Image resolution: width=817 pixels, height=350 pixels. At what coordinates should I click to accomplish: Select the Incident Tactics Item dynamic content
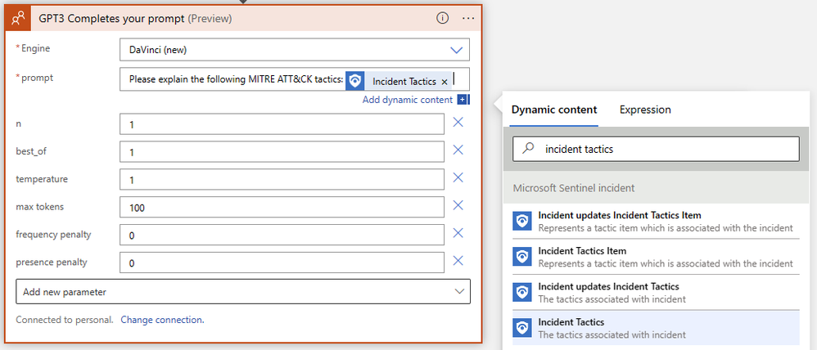click(582, 251)
